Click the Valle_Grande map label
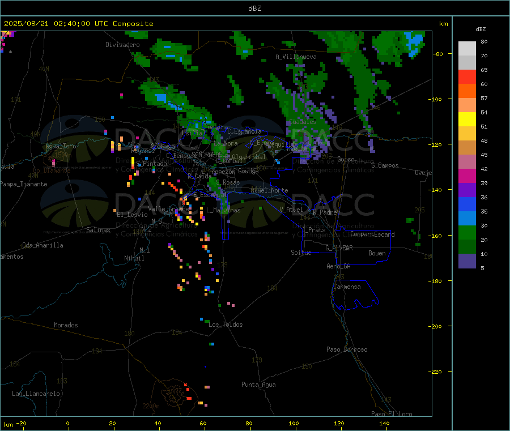The width and height of the screenshot is (510, 431). point(168,209)
